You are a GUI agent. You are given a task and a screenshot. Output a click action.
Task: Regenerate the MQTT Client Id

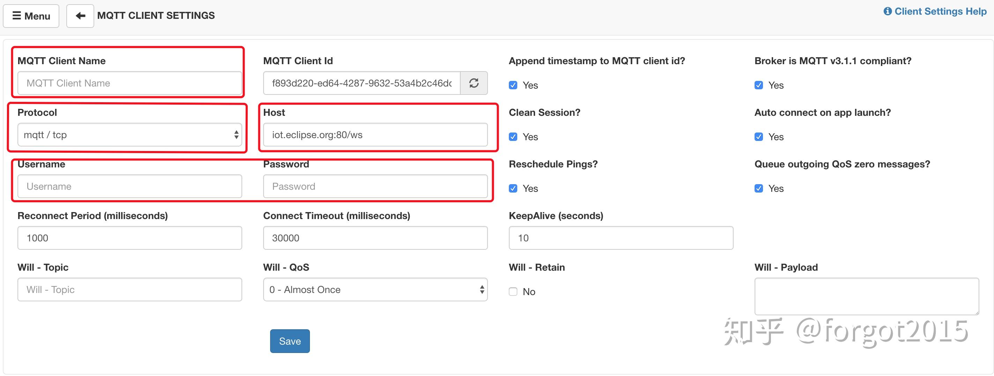pos(474,83)
